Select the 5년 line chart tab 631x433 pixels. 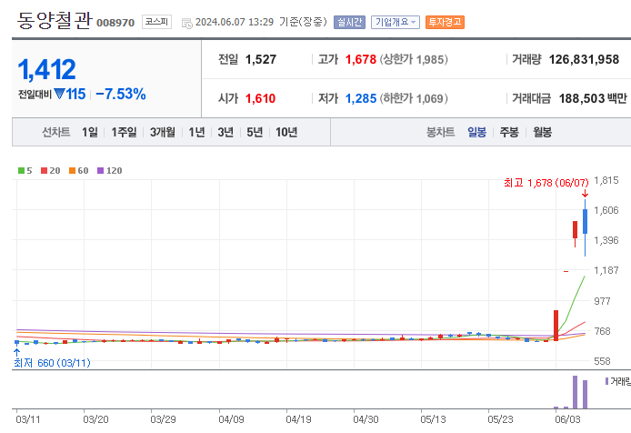[255, 132]
